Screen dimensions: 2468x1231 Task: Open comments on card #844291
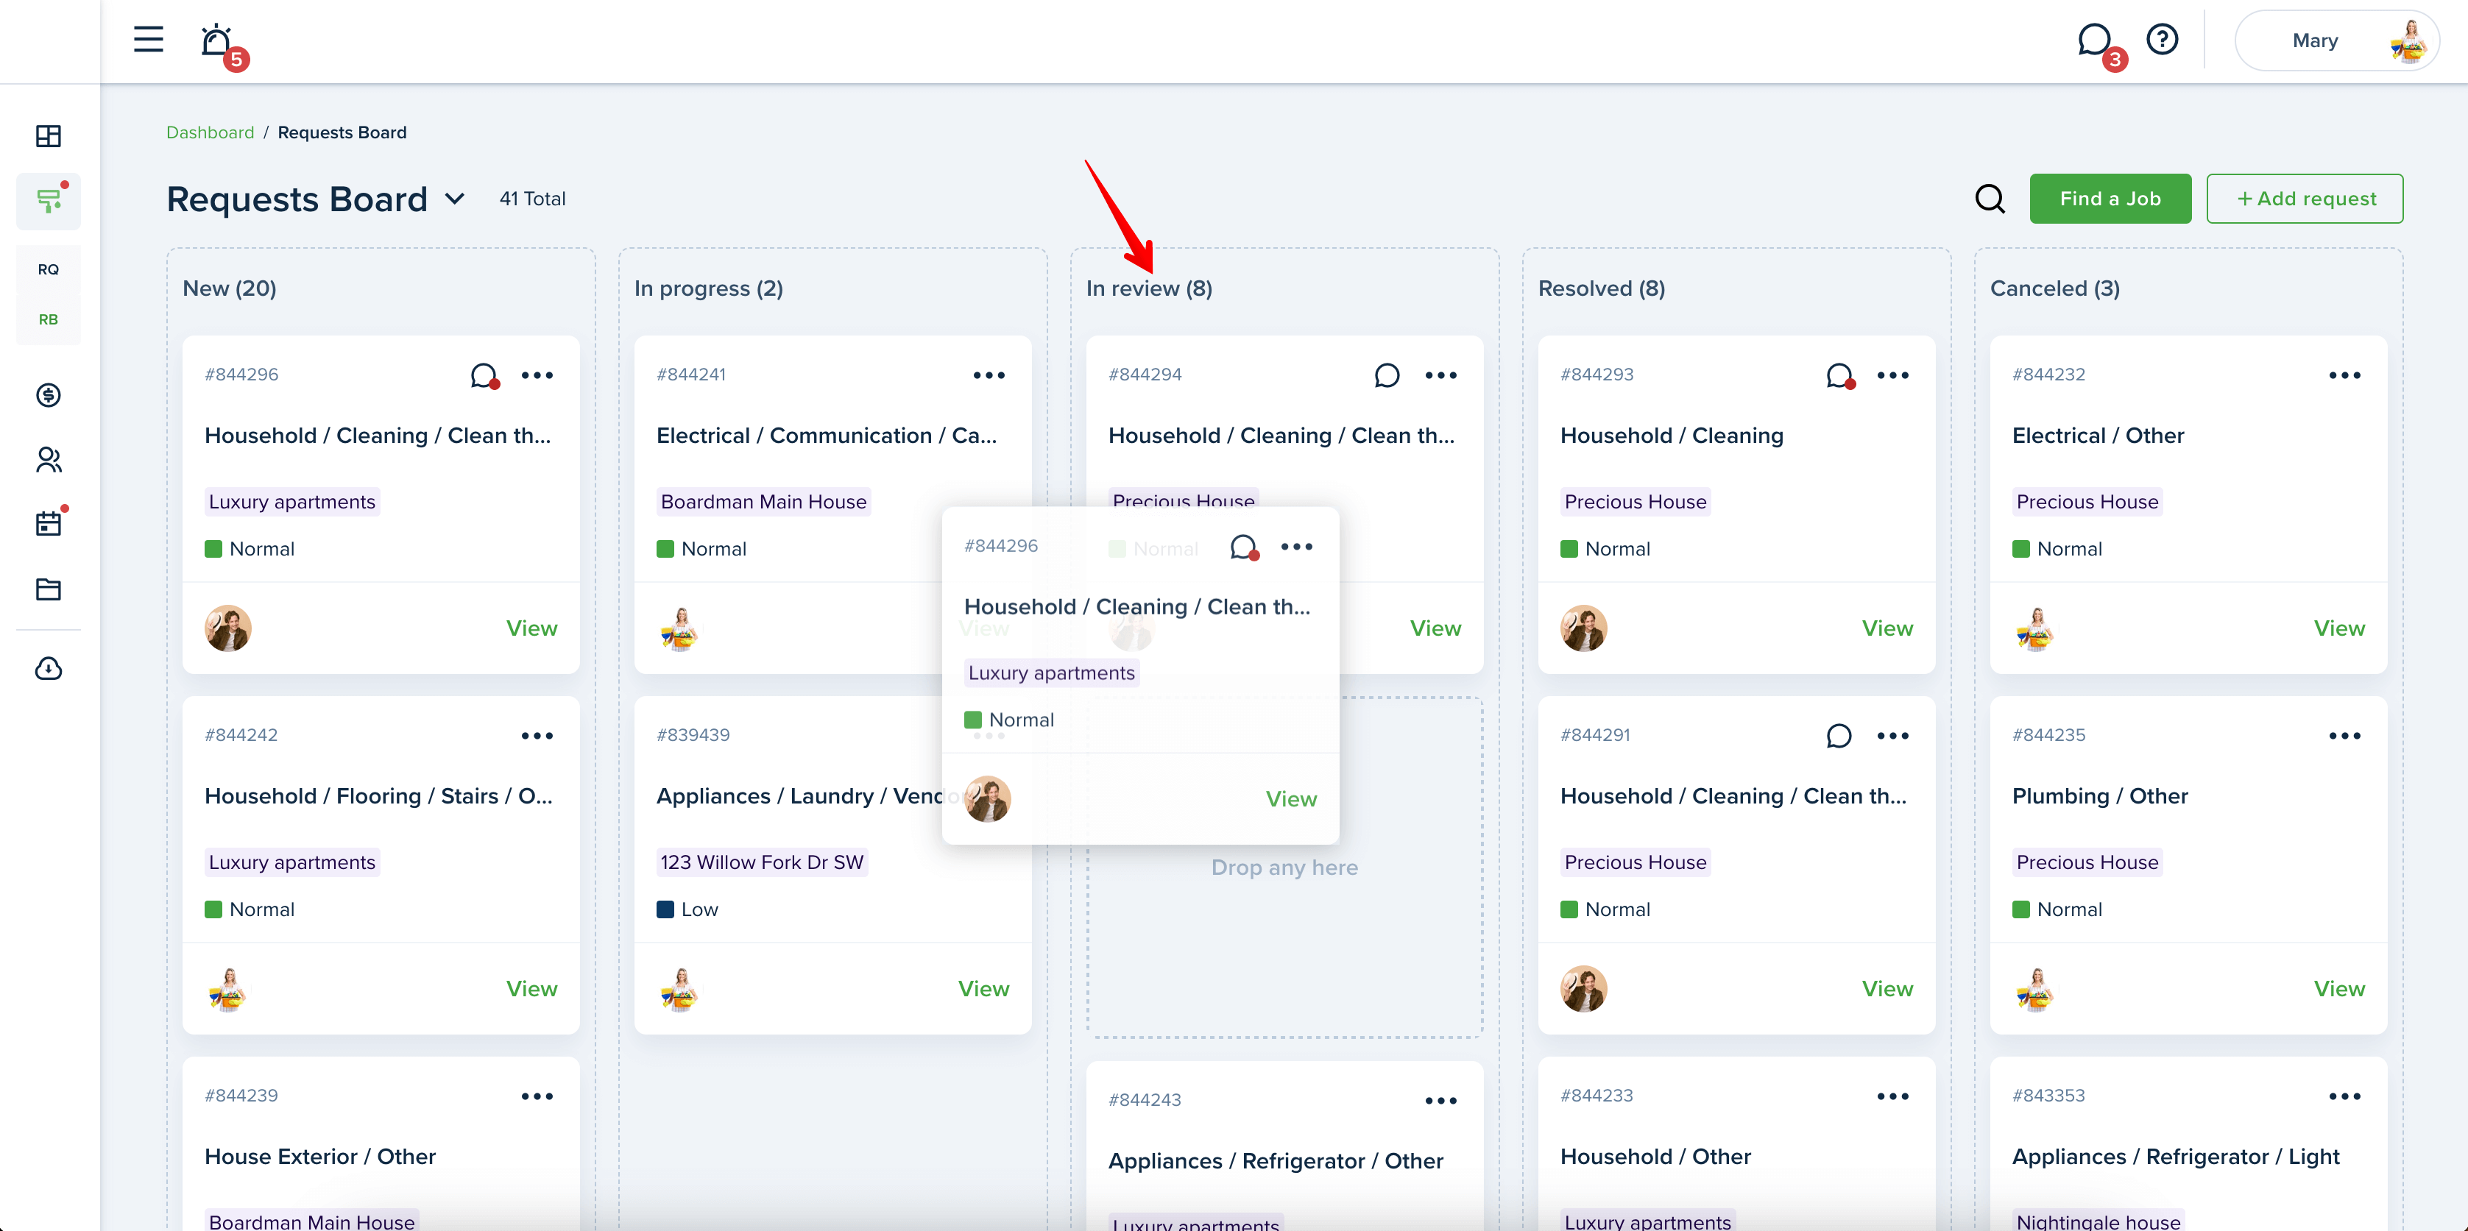point(1839,736)
